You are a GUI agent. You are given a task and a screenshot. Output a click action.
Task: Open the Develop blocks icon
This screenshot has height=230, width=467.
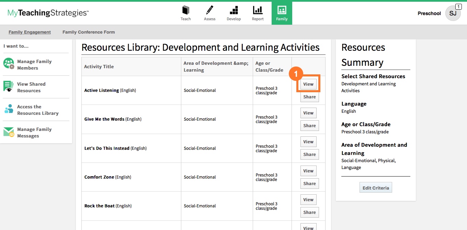tap(233, 10)
